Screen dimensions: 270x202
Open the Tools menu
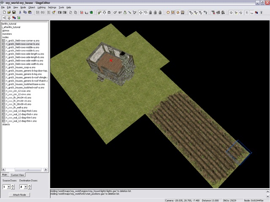[61, 8]
